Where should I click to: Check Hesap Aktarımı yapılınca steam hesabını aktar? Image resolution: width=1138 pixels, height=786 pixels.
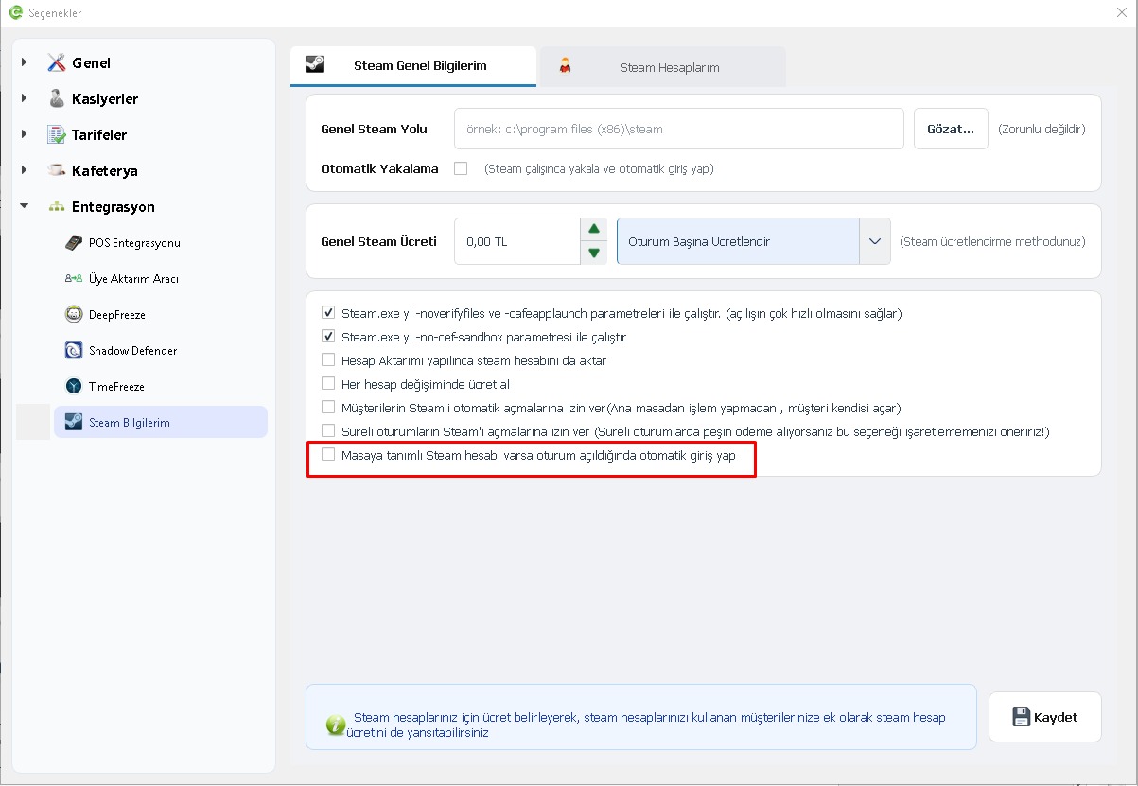coord(328,360)
